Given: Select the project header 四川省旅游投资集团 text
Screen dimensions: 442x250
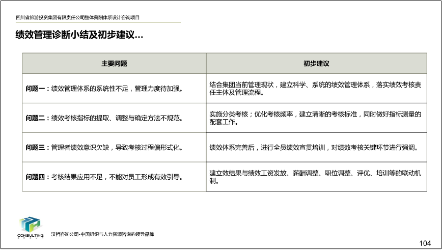Looking at the screenshot, I should [x=77, y=18].
